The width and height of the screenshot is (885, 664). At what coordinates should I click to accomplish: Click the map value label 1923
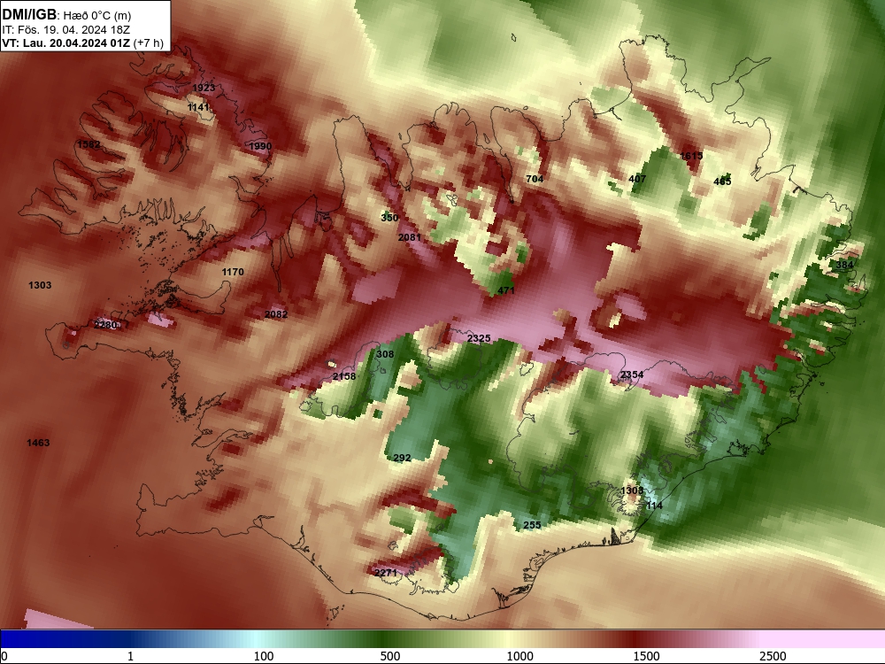[204, 88]
